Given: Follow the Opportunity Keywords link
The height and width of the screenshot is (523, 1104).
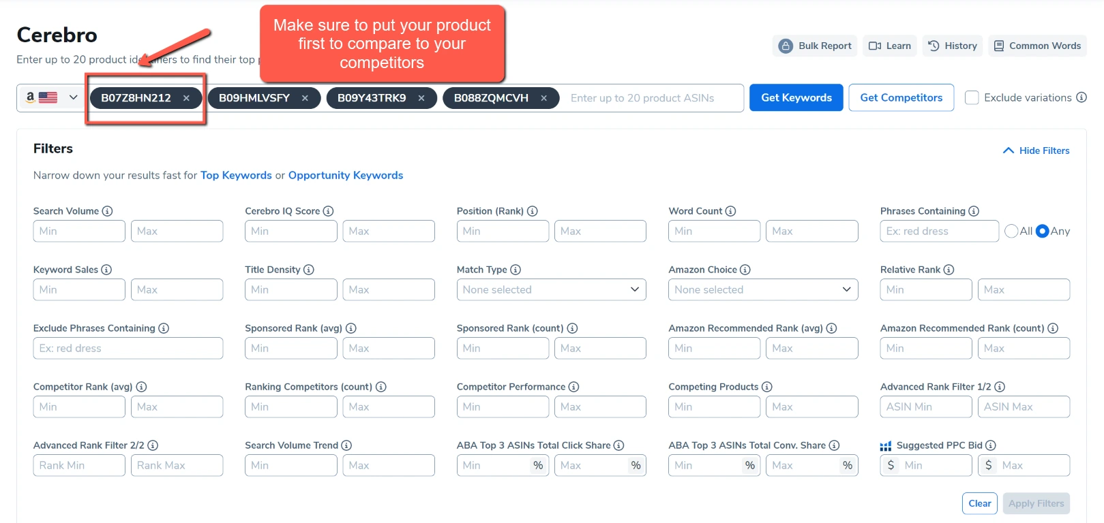Looking at the screenshot, I should click(346, 175).
